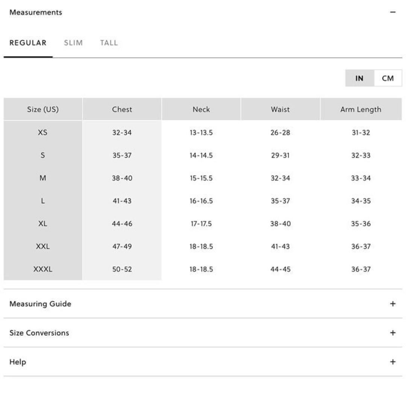The height and width of the screenshot is (406, 406).
Task: Collapse the Measurements section minus icon
Action: [x=392, y=12]
